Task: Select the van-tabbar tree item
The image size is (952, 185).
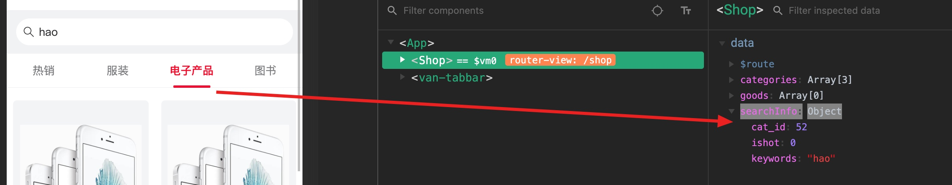Action: [x=452, y=78]
